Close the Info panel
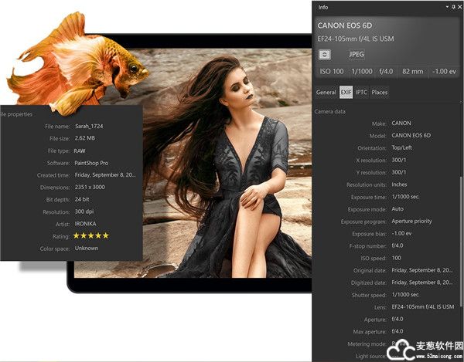The image size is (464, 362). [459, 7]
